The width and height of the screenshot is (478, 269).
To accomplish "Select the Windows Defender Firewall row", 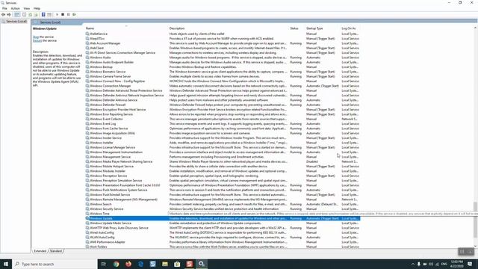I will point(223,105).
